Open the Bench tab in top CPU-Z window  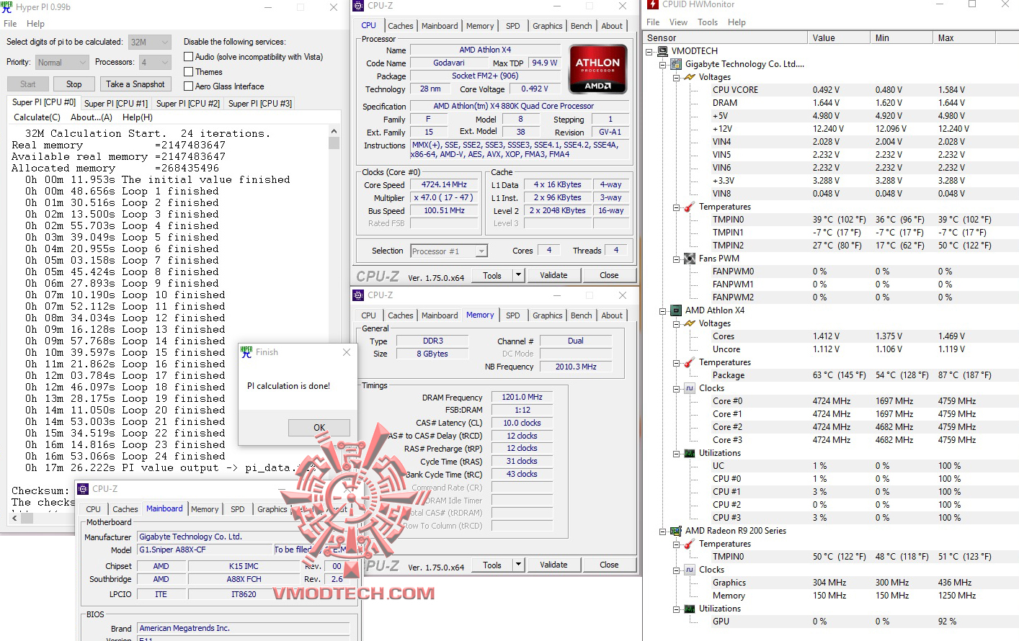pyautogui.click(x=582, y=26)
